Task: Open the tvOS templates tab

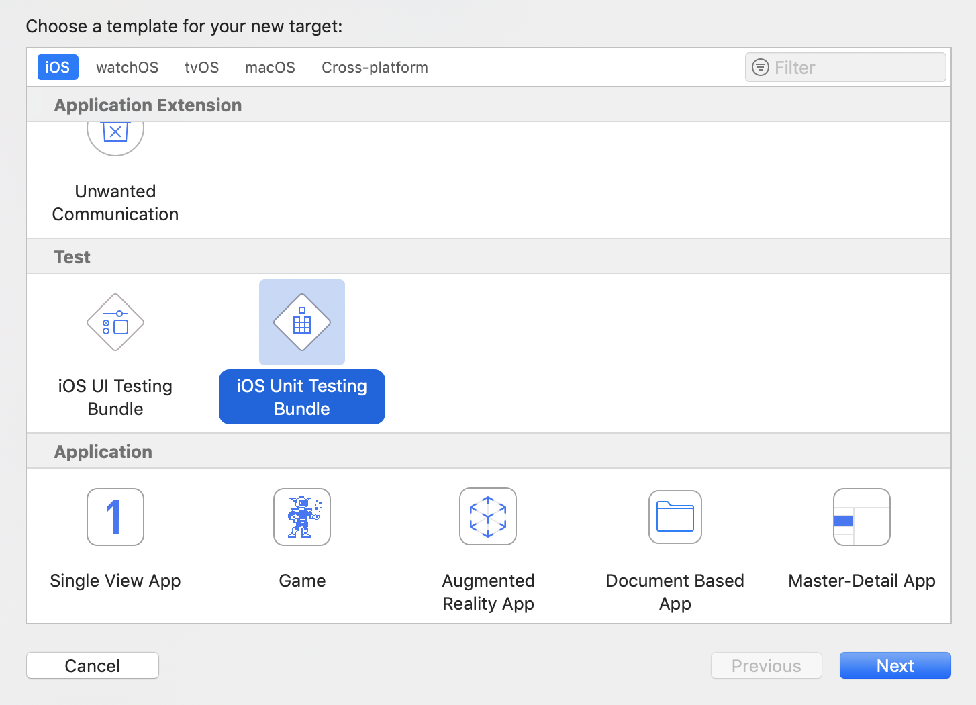Action: click(202, 67)
